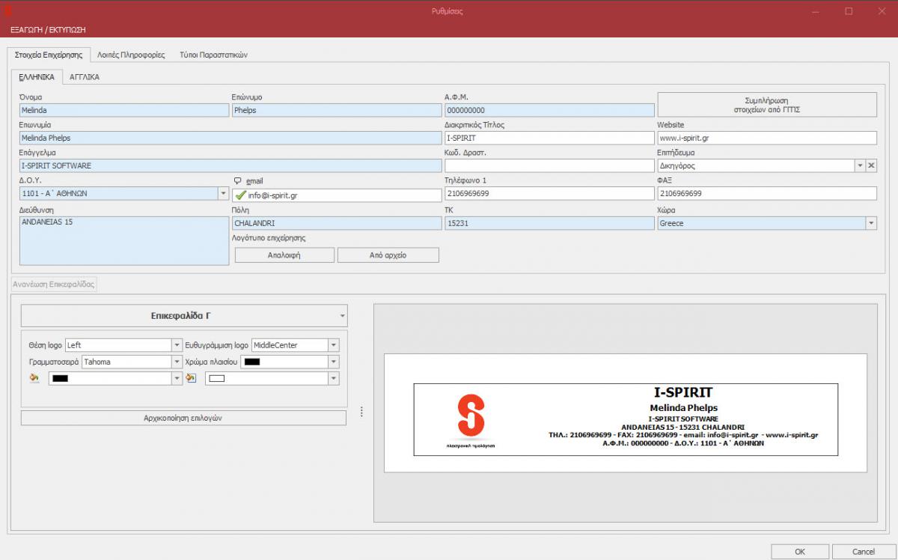This screenshot has width=898, height=560.
Task: Click the Επάγγελμα field
Action: click(230, 165)
